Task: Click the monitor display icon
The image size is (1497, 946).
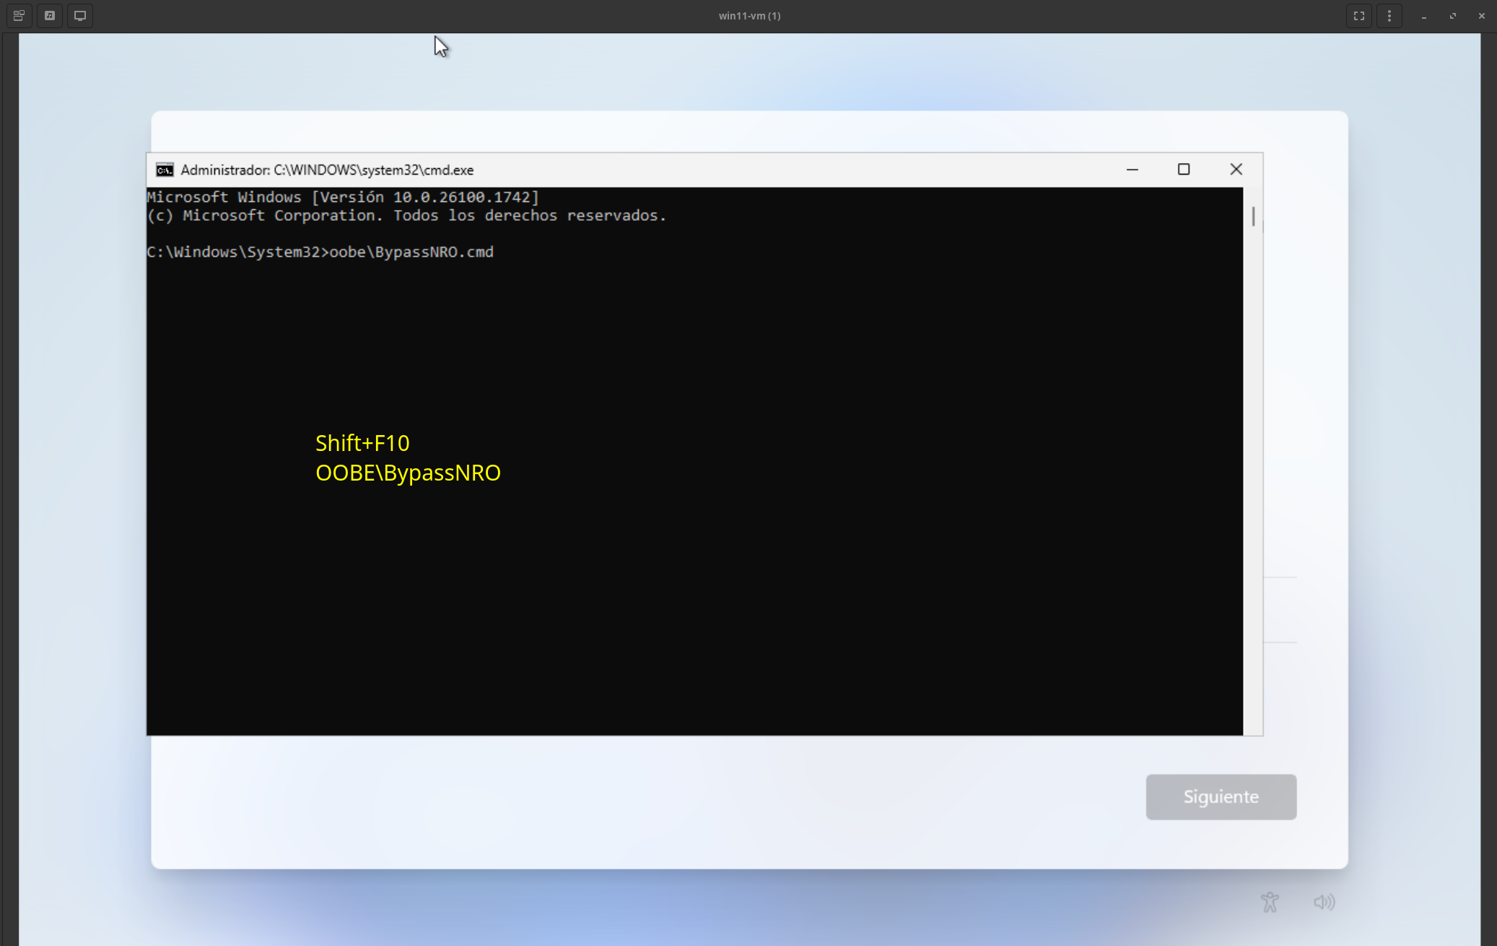Action: coord(80,16)
